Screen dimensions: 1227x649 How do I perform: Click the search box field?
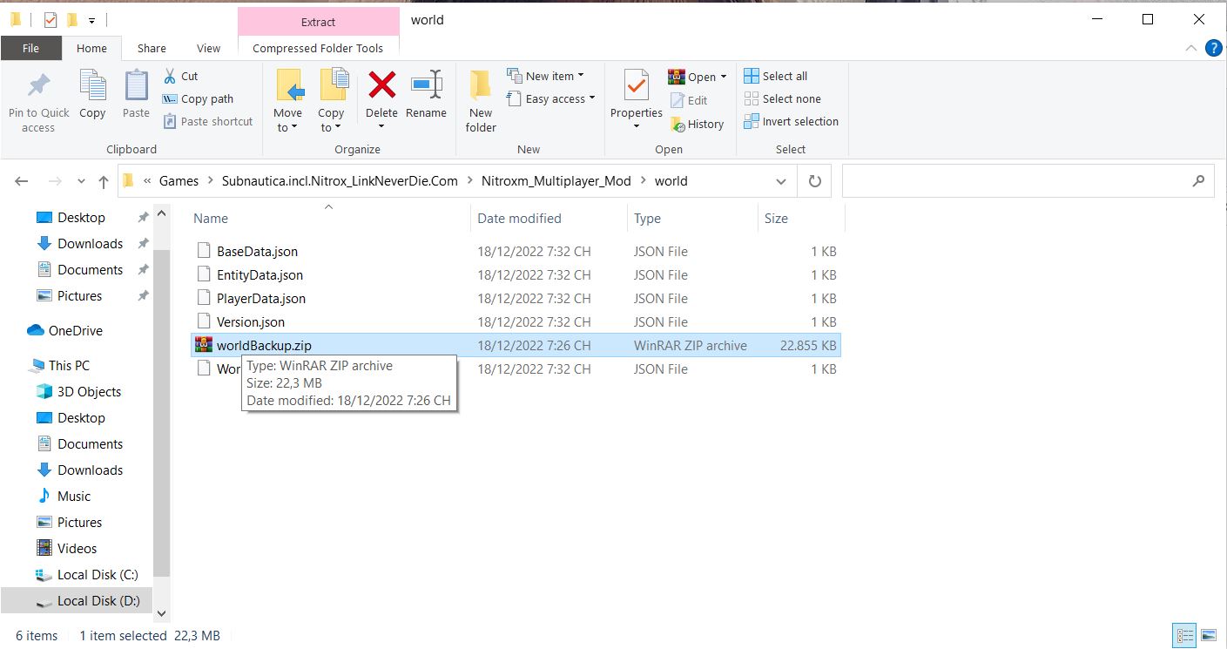click(1019, 181)
